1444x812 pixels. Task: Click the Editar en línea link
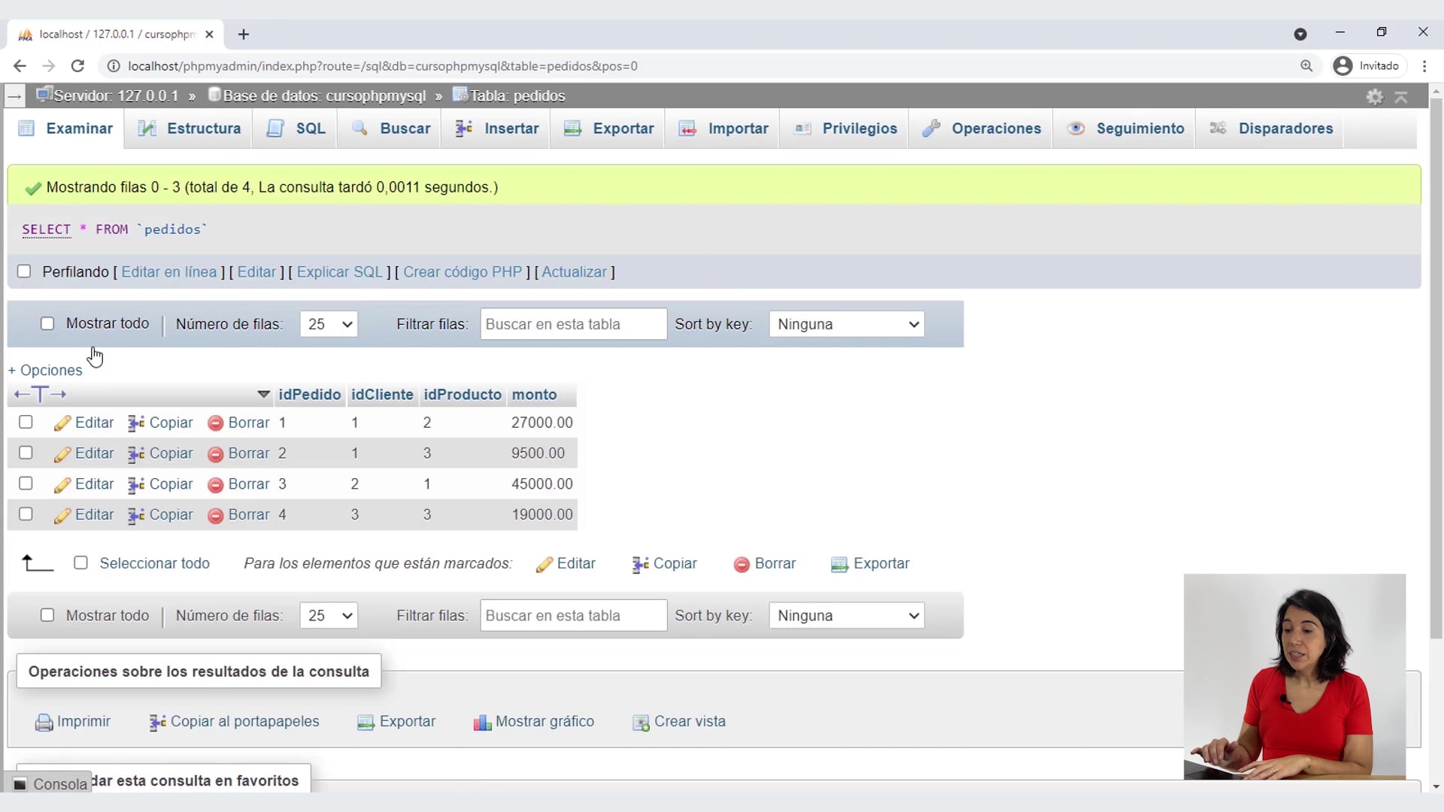coord(168,272)
